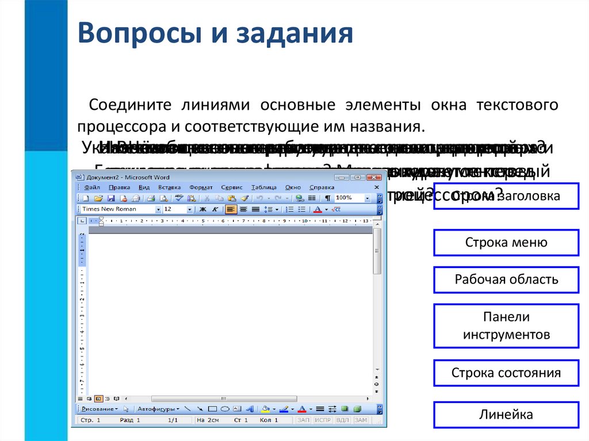Select the Rectangle drawing tool
589x441 pixels.
(x=212, y=409)
